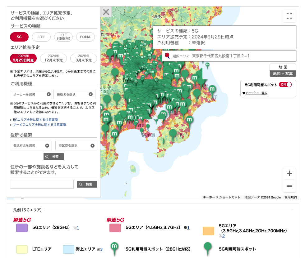The image size is (305, 258).
Task: Select FOMA service type
Action: tap(85, 37)
